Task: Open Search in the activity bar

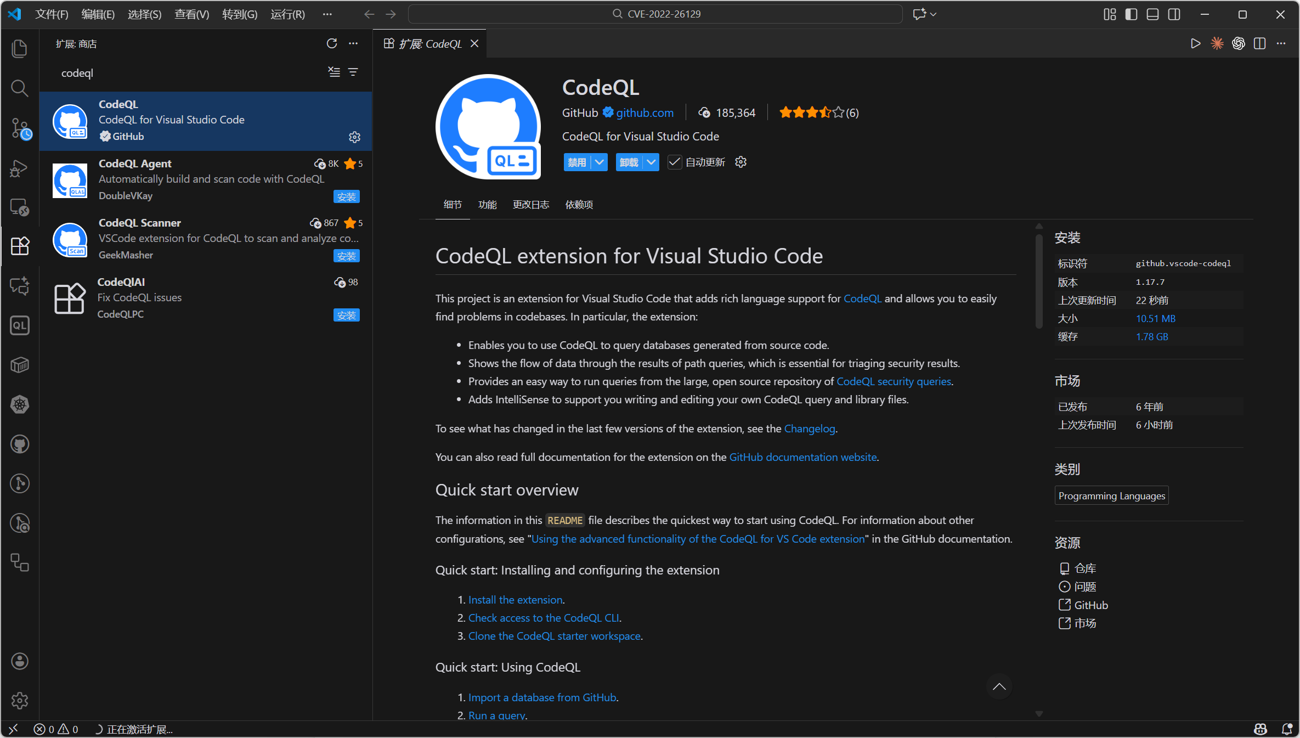Action: (20, 88)
